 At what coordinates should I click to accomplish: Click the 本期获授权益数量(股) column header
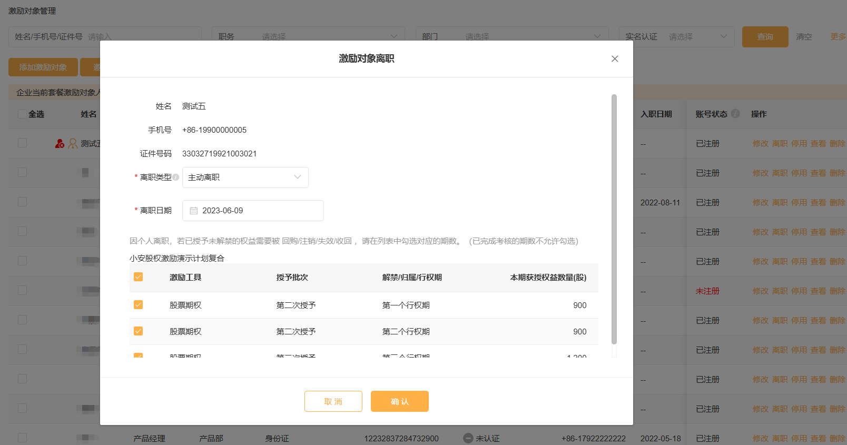pyautogui.click(x=548, y=278)
